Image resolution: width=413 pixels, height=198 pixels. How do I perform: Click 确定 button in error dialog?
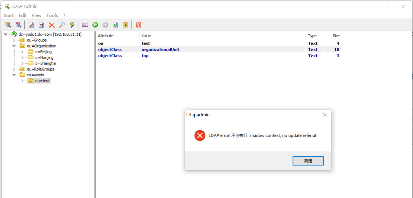[308, 161]
